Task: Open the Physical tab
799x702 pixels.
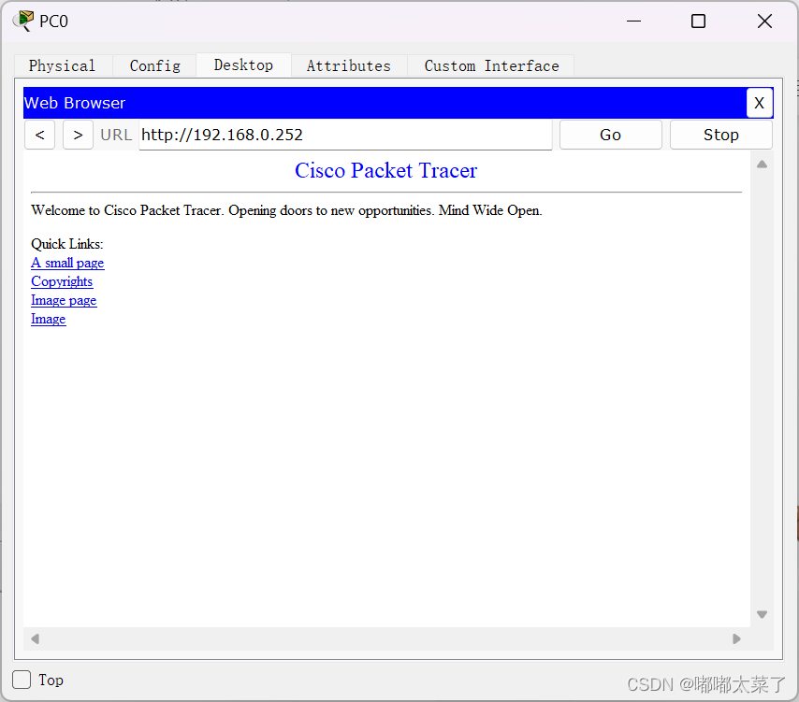Action: pyautogui.click(x=62, y=65)
